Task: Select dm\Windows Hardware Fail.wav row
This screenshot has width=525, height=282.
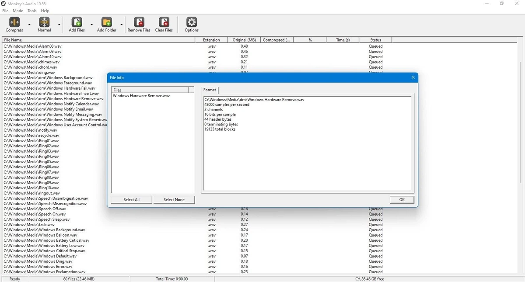Action: pos(49,88)
